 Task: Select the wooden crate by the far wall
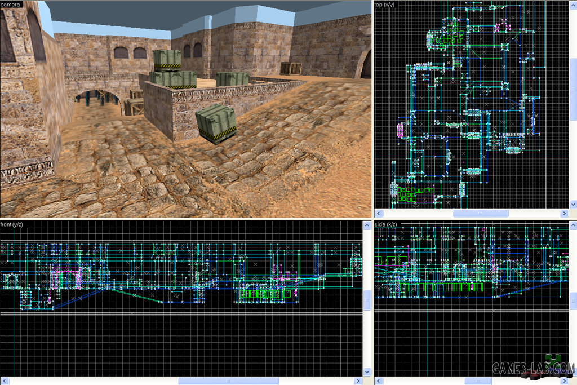(291, 68)
